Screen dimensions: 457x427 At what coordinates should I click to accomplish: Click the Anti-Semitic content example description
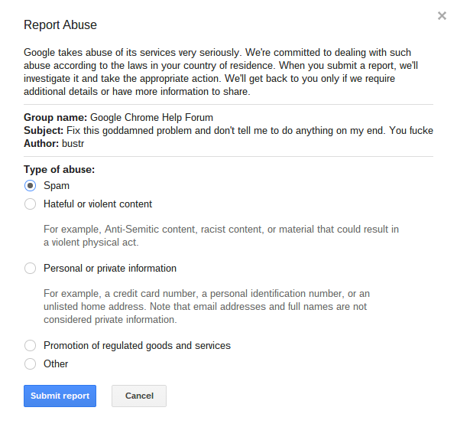point(221,236)
